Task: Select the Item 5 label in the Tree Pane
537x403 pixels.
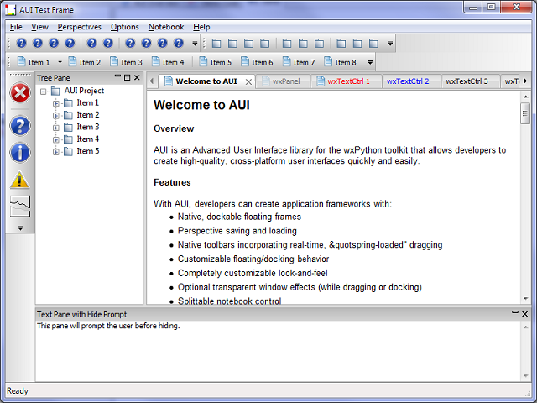Action: tap(87, 151)
